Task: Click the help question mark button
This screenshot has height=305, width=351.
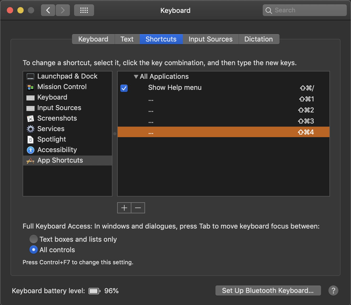Action: point(333,291)
